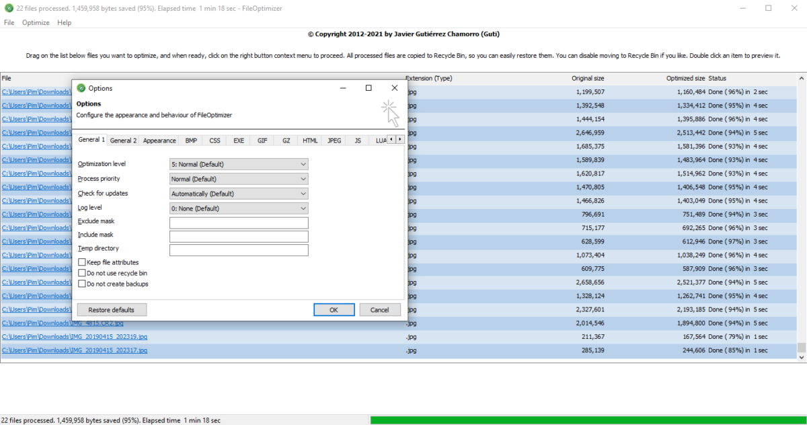Screen dimensions: 807x425
Task: Close the Options dialog with the X
Action: tap(394, 88)
